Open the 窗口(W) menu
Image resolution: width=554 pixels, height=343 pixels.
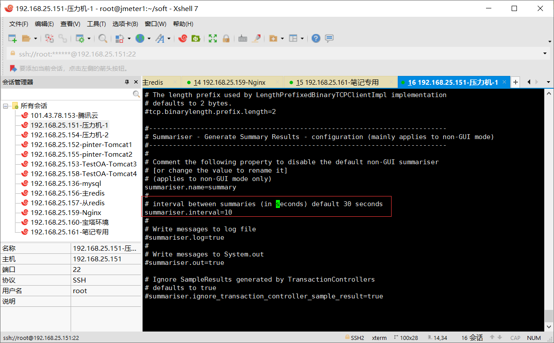click(x=155, y=24)
